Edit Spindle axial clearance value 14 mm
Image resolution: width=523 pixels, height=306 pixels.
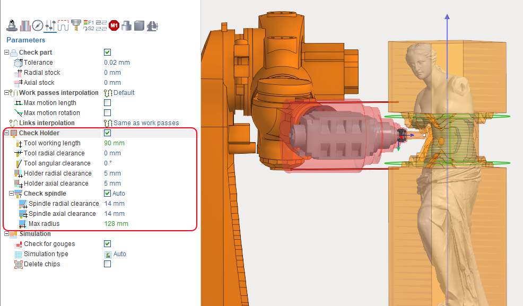click(114, 214)
